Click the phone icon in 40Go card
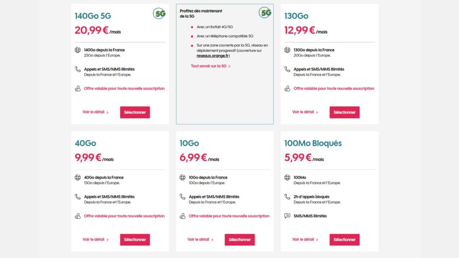Viewport: 459px width, 258px height. 78,197
